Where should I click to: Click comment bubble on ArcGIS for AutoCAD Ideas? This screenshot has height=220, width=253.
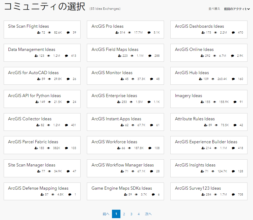[x=68, y=79]
